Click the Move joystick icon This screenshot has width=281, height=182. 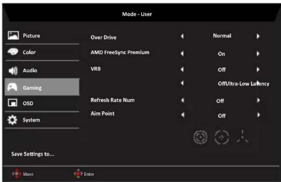[17, 173]
